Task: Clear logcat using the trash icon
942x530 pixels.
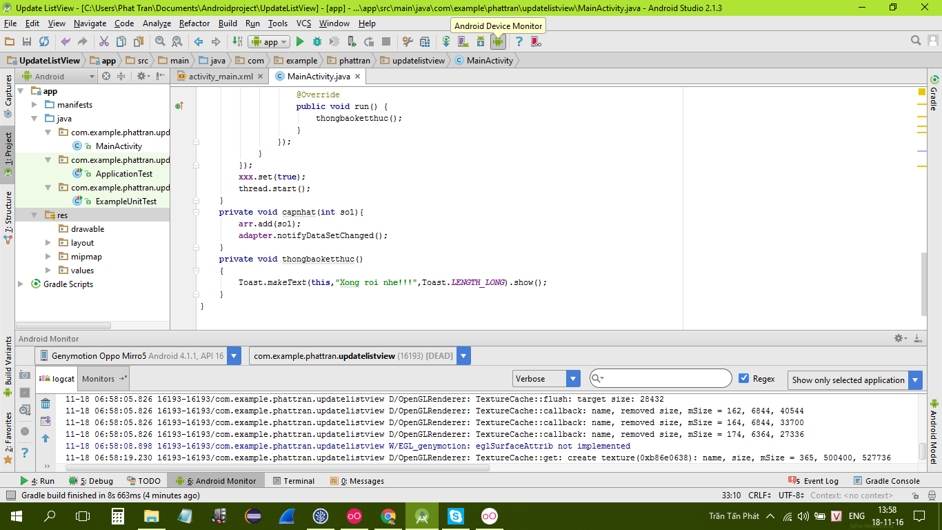Action: pyautogui.click(x=46, y=404)
